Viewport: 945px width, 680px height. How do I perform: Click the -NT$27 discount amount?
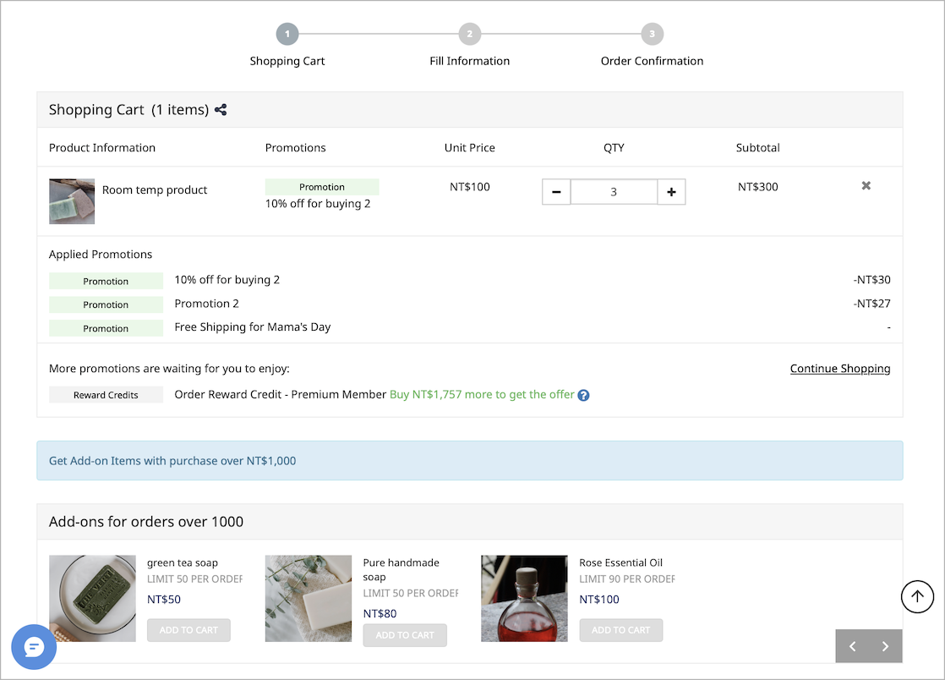(x=871, y=304)
